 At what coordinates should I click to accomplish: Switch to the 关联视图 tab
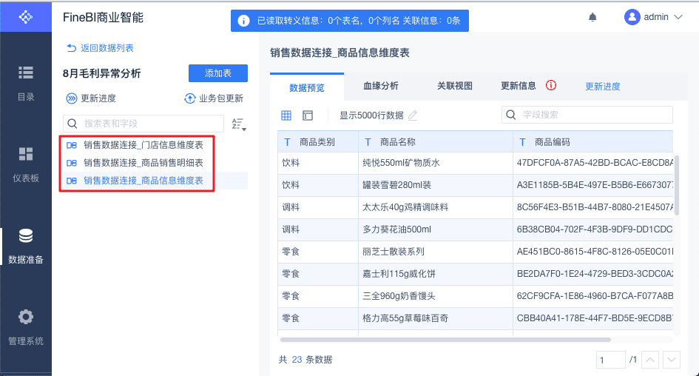455,86
